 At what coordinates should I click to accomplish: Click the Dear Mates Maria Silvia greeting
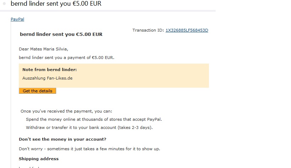[x=43, y=49]
